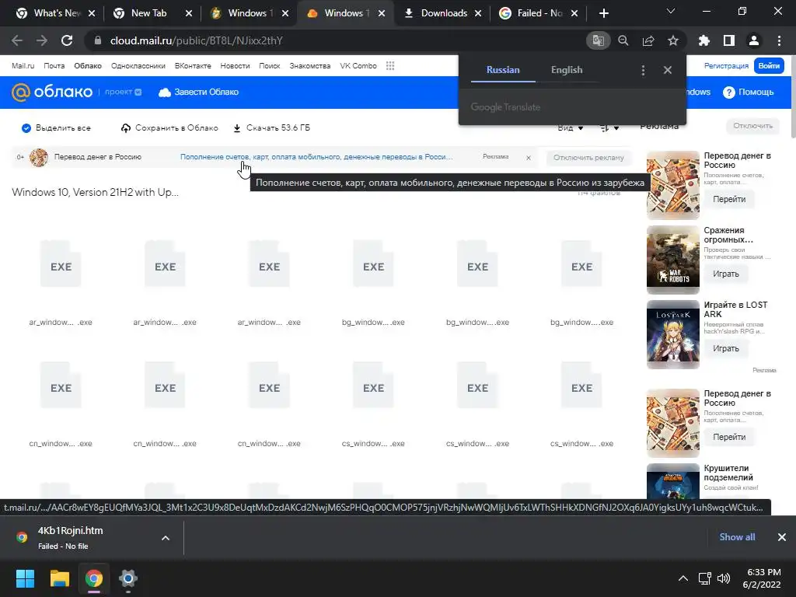Open the zoom magnifier icon in address bar
Screen dimensions: 796x597
coord(623,40)
